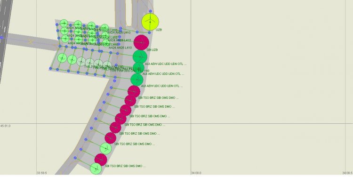The image size is (353, 177).
Task: Click the UZB label beside yellow stand
Action: point(159,30)
